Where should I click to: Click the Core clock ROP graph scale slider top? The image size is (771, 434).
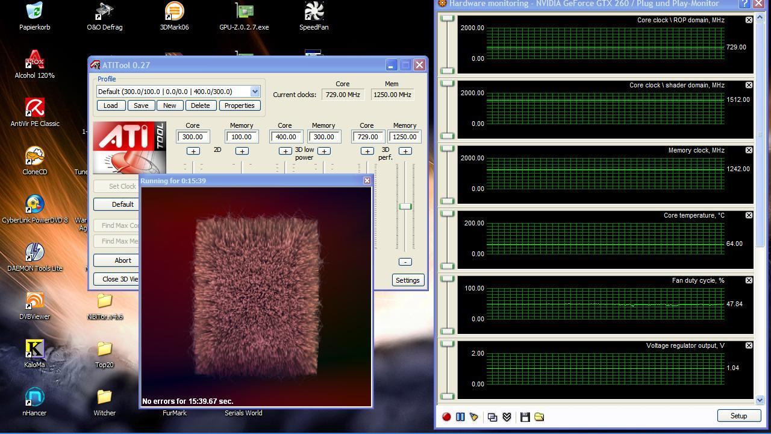[x=447, y=19]
